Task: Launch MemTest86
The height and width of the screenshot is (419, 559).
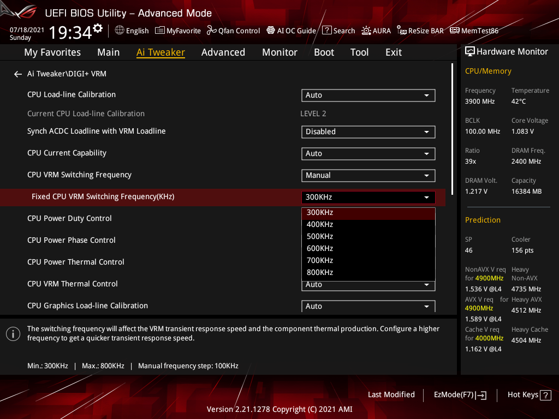Action: click(x=474, y=31)
